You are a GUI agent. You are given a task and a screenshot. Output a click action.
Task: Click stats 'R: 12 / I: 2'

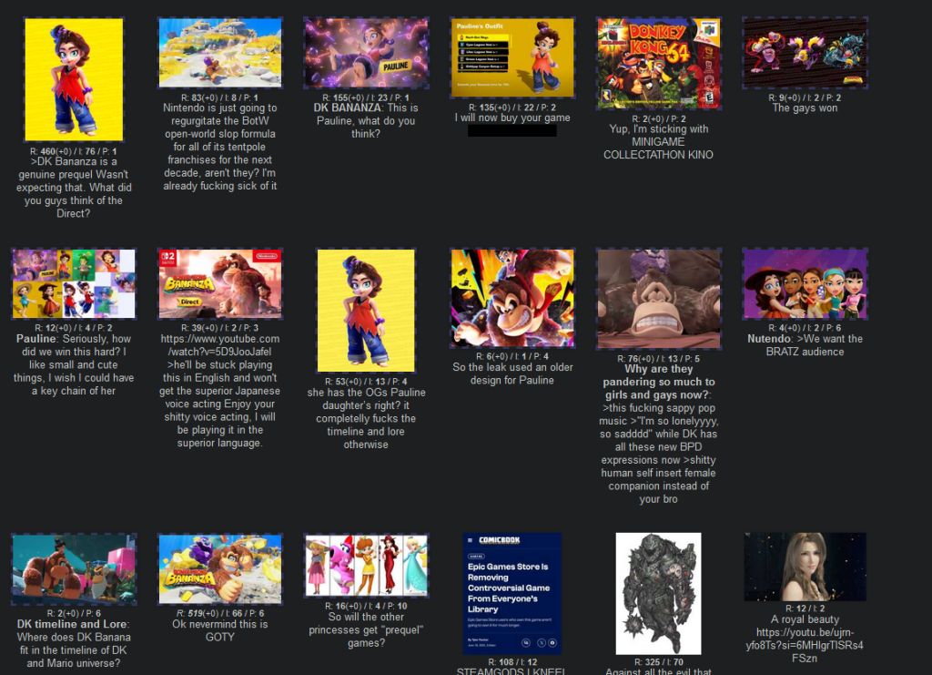(805, 609)
